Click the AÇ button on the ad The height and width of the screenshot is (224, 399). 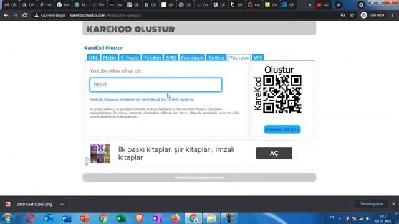pos(274,154)
